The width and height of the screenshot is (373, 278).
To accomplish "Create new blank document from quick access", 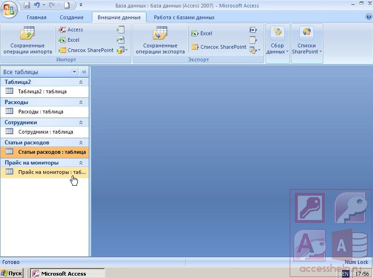I will click(x=67, y=5).
